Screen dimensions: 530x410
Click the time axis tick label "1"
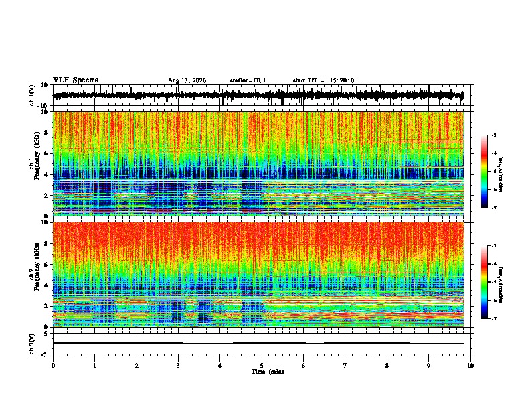[94, 366]
